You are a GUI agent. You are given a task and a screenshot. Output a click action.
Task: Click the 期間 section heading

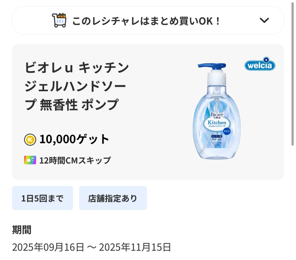click(22, 230)
